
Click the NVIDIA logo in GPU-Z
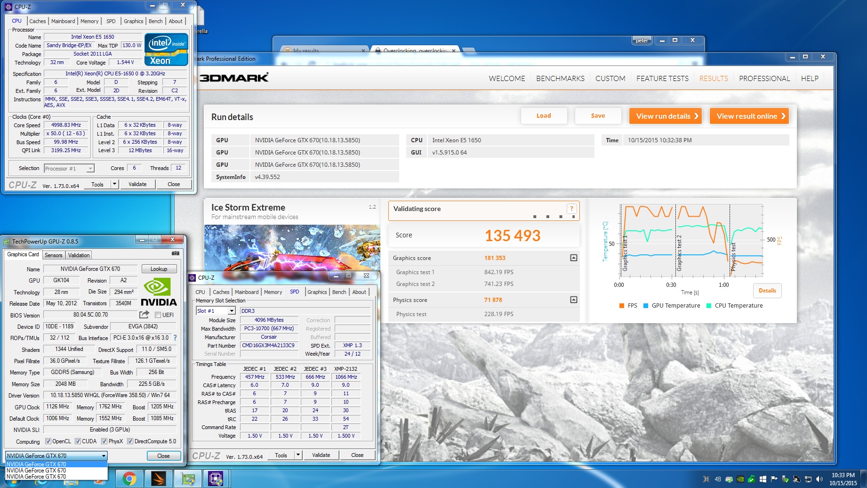pyautogui.click(x=159, y=292)
